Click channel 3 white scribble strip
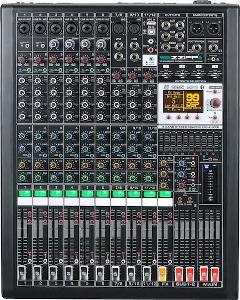Image resolution: width=240 pixels, height=300 pixels. pos(56,202)
